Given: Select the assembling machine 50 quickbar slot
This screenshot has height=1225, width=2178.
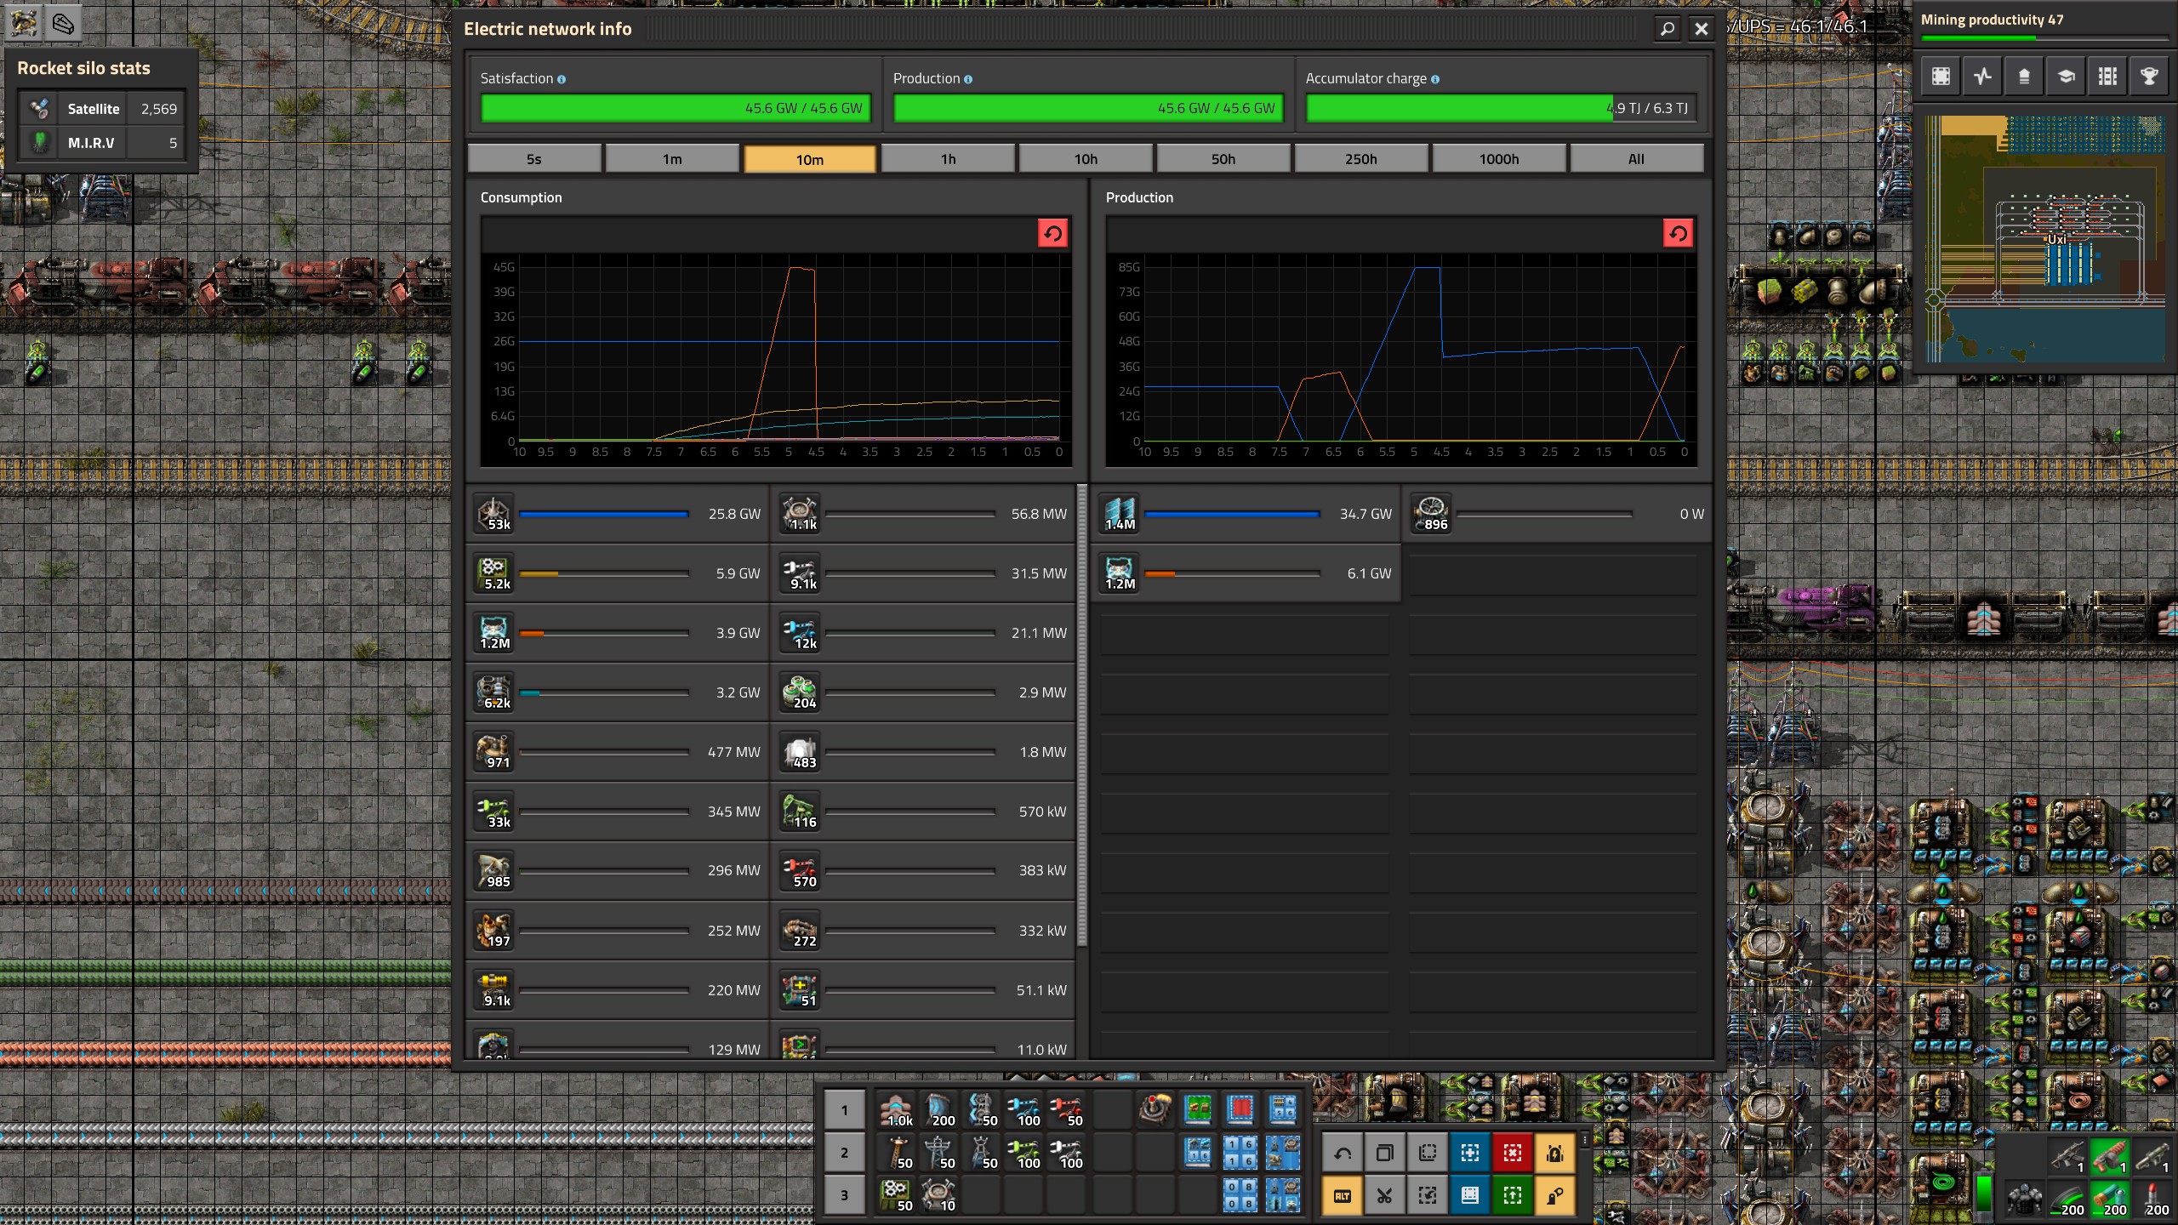Looking at the screenshot, I should coord(897,1194).
